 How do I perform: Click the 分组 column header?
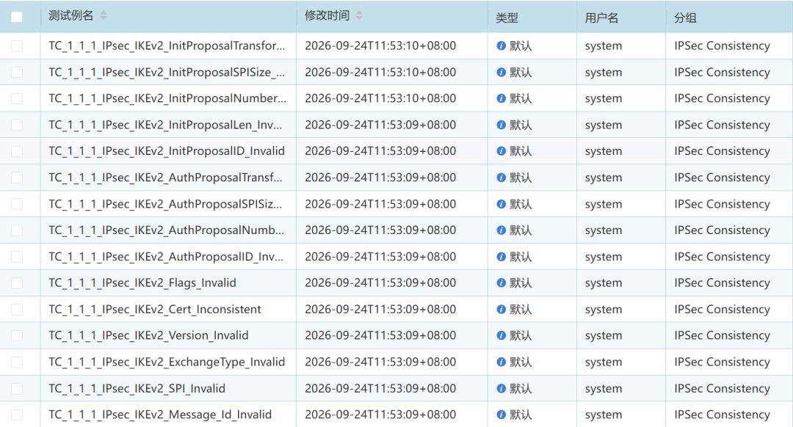click(x=685, y=18)
